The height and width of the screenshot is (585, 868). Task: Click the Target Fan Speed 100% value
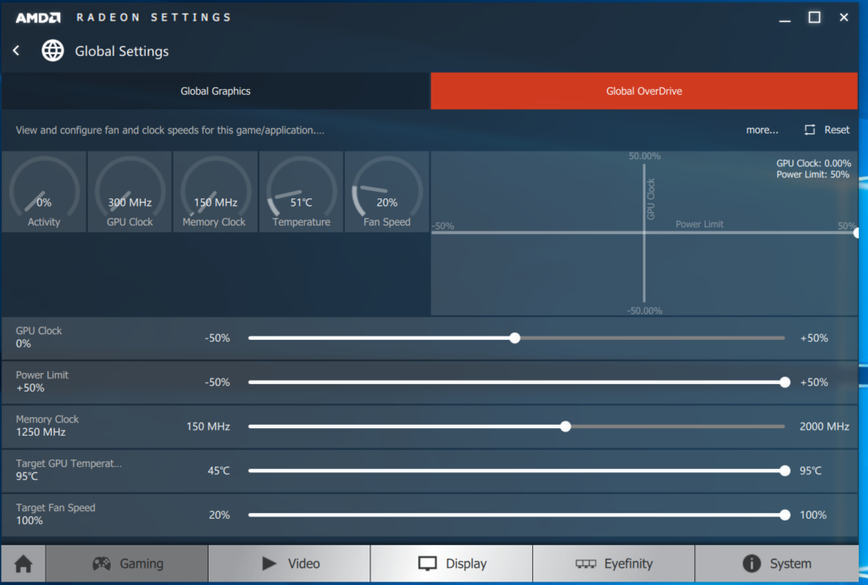pos(29,521)
